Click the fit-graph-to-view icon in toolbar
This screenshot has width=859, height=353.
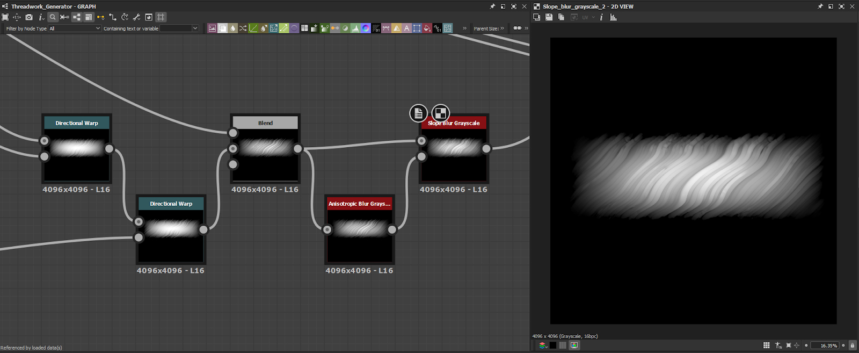tap(5, 17)
